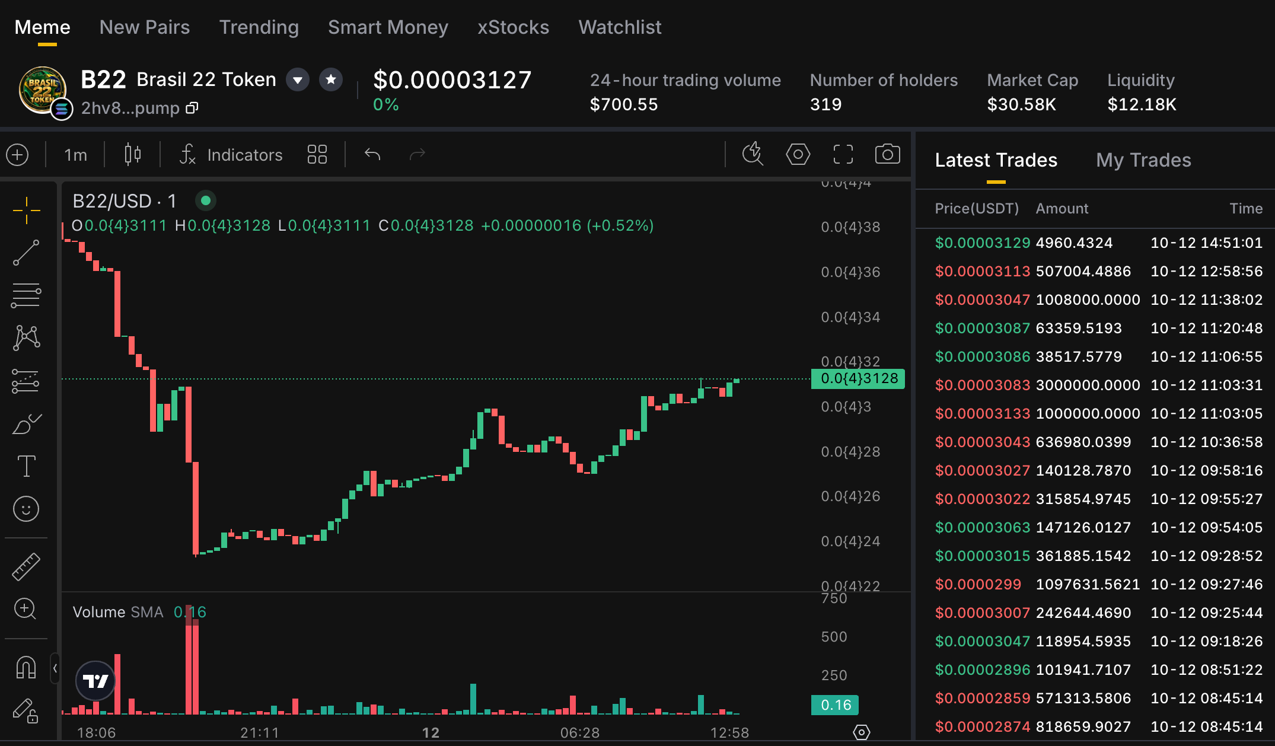Click the 0.0{4}3128 current price label
This screenshot has height=746, width=1275.
[x=858, y=378]
